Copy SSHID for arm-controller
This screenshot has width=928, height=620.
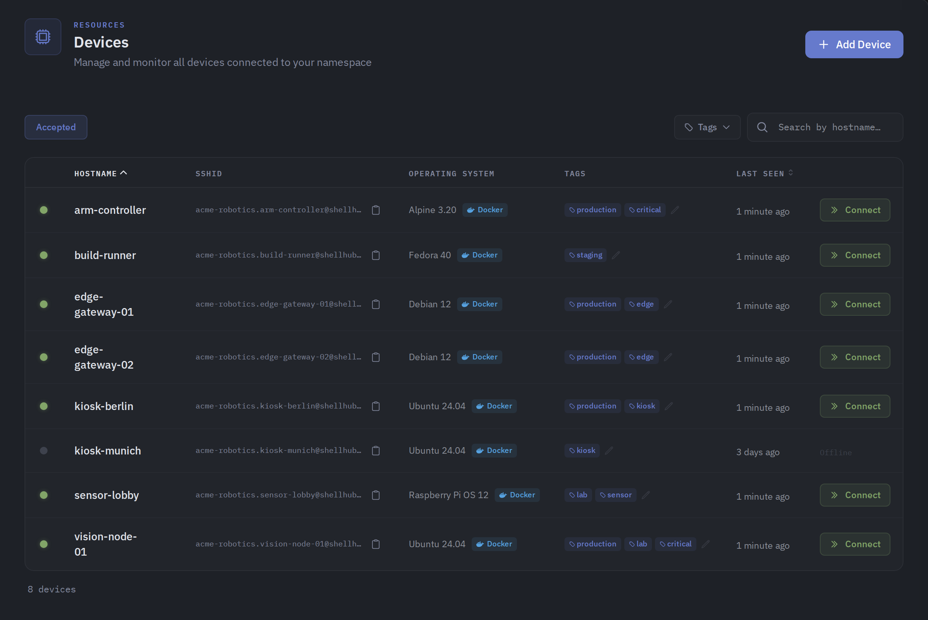pyautogui.click(x=375, y=210)
